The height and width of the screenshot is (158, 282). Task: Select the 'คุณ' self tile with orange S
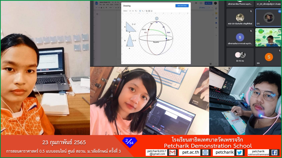(x=268, y=57)
